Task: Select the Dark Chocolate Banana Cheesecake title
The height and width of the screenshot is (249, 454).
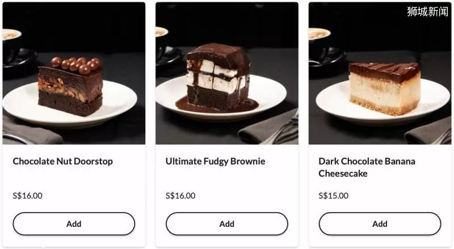Action: click(x=367, y=167)
